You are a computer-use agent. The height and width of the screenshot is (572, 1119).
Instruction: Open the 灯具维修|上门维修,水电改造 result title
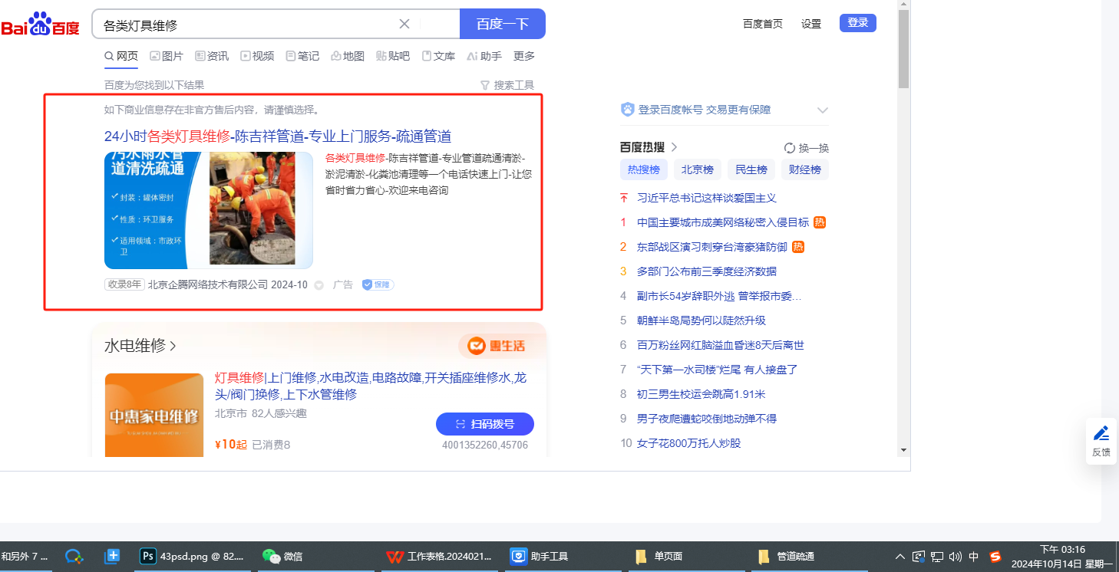tap(371, 386)
